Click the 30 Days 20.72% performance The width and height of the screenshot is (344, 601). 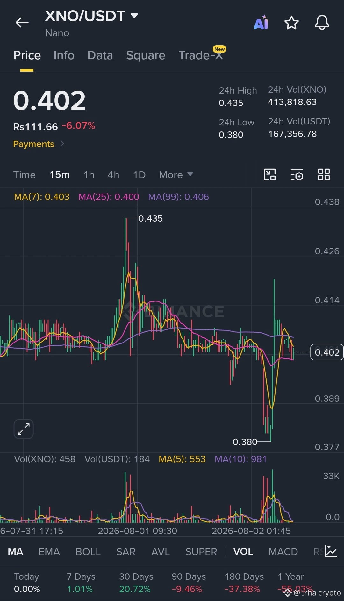[136, 583]
